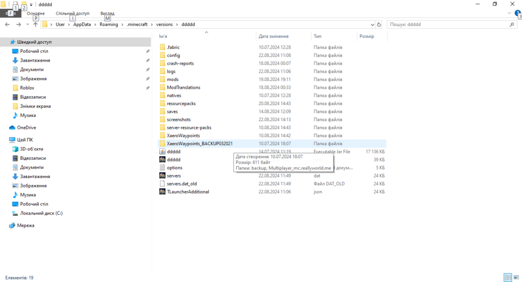The image size is (522, 282).
Task: Select the config folder icon
Action: tap(162, 55)
